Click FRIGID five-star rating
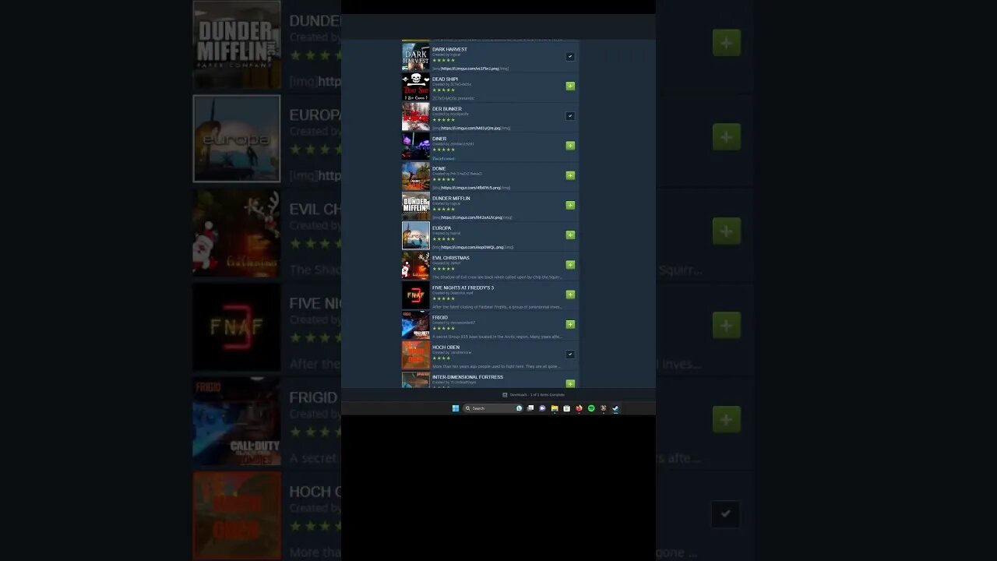997x561 pixels. (443, 328)
